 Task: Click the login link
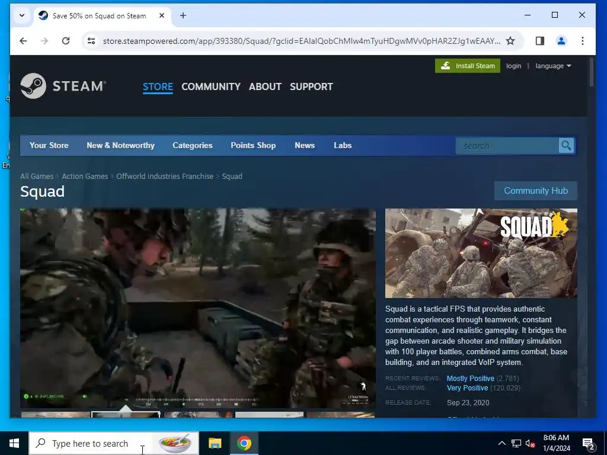[514, 66]
